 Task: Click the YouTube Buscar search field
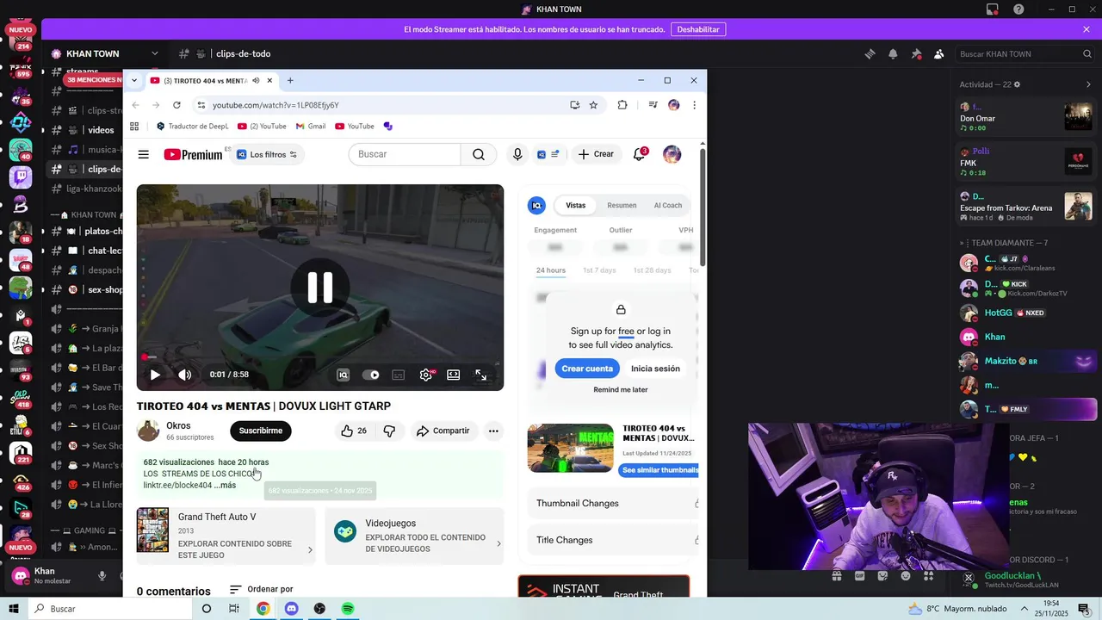405,154
